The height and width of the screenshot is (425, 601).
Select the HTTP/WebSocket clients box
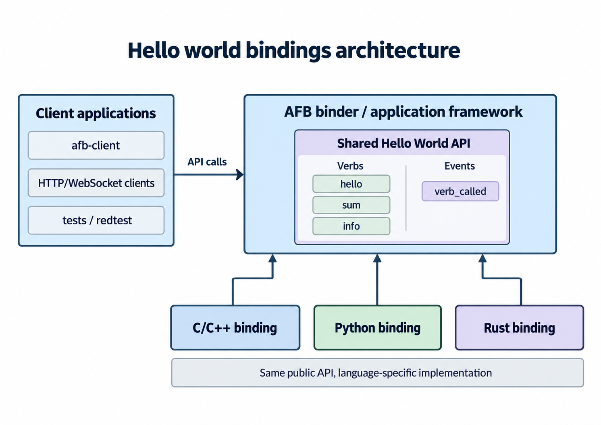(96, 183)
